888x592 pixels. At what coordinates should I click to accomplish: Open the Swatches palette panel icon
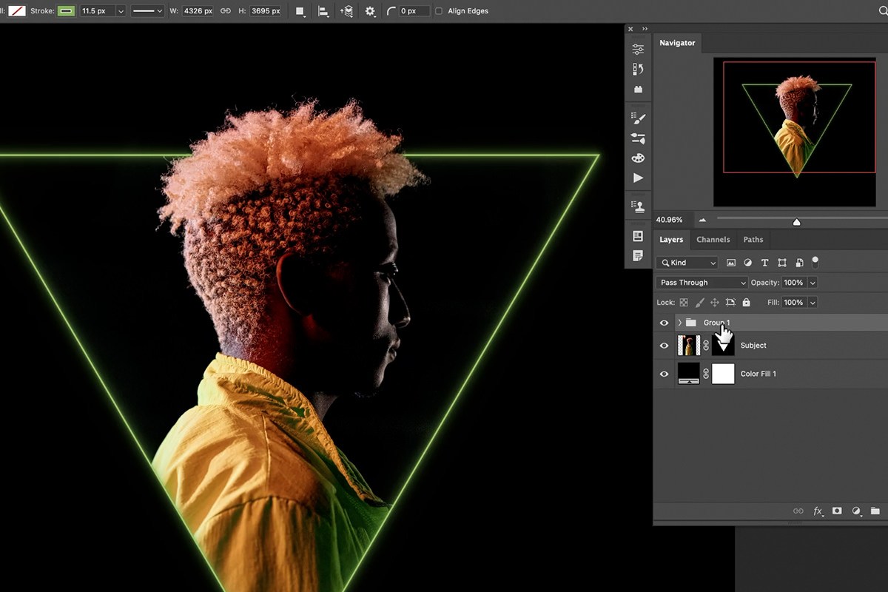click(638, 158)
